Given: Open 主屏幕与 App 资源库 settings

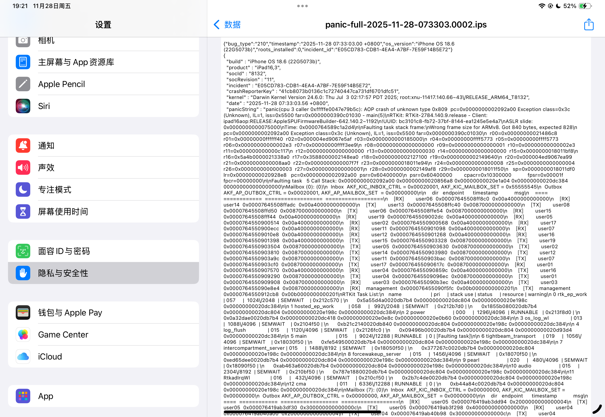Looking at the screenshot, I should 76,62.
